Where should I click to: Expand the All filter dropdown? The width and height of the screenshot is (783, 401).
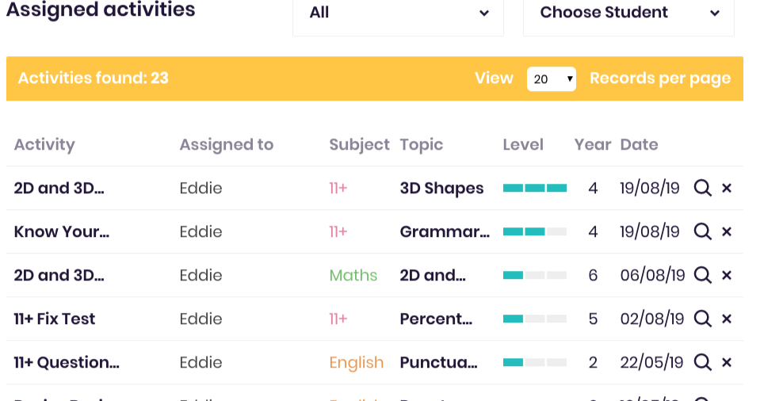pos(398,13)
